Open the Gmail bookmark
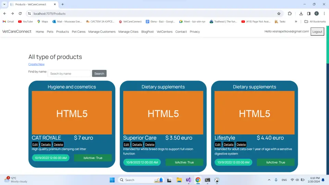 coord(8,21)
